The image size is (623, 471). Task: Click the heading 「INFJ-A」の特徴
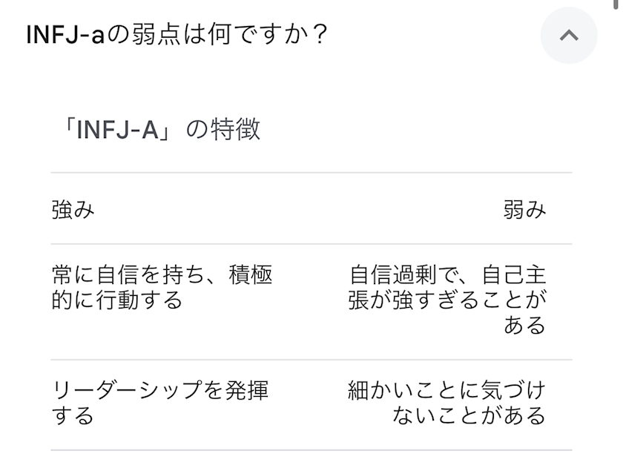pos(156,130)
